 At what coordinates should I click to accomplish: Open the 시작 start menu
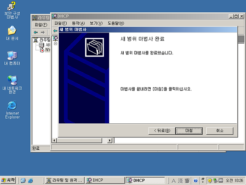[8, 180]
